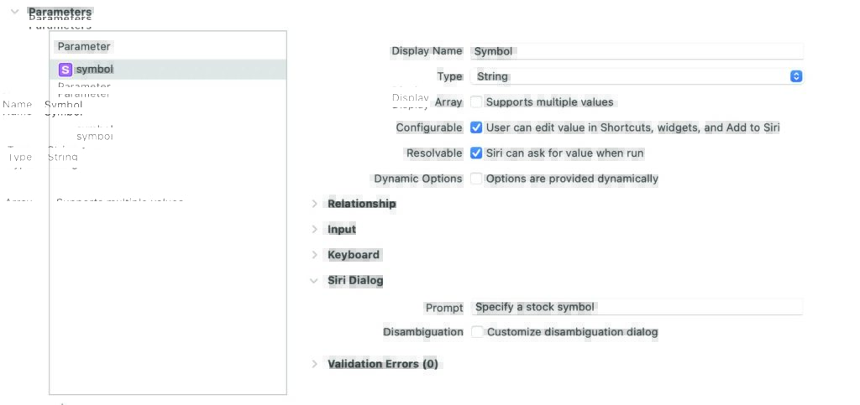Image resolution: width=860 pixels, height=405 pixels.
Task: Click the blue Type popup arrows
Action: click(796, 76)
